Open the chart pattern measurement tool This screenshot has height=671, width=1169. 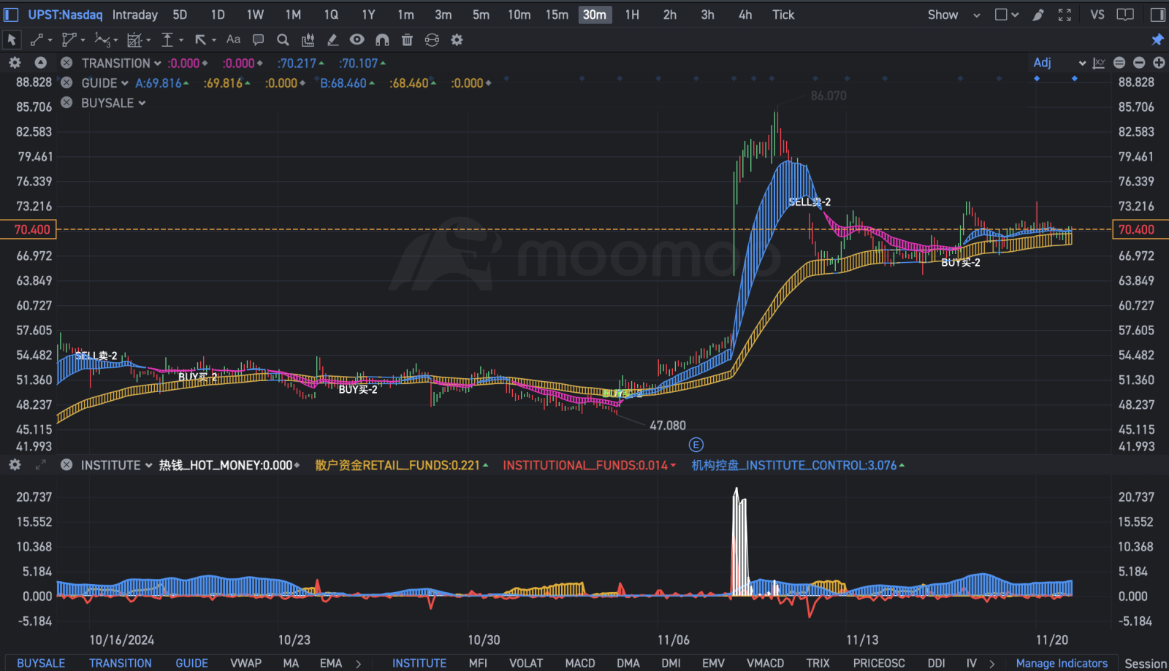pos(134,40)
